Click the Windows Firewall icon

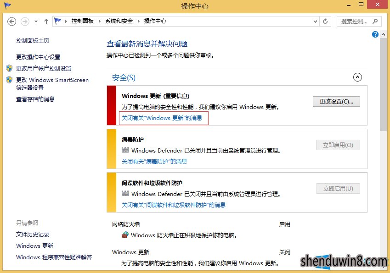[x=125, y=235]
